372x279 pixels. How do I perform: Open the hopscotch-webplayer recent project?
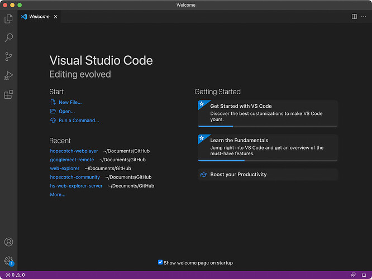[74, 151]
